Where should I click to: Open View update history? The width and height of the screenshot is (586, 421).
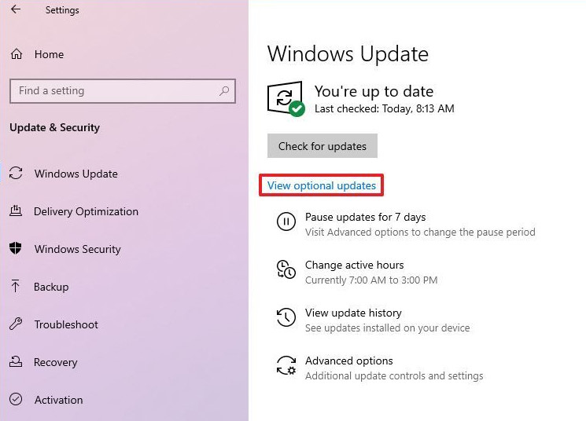tap(353, 313)
